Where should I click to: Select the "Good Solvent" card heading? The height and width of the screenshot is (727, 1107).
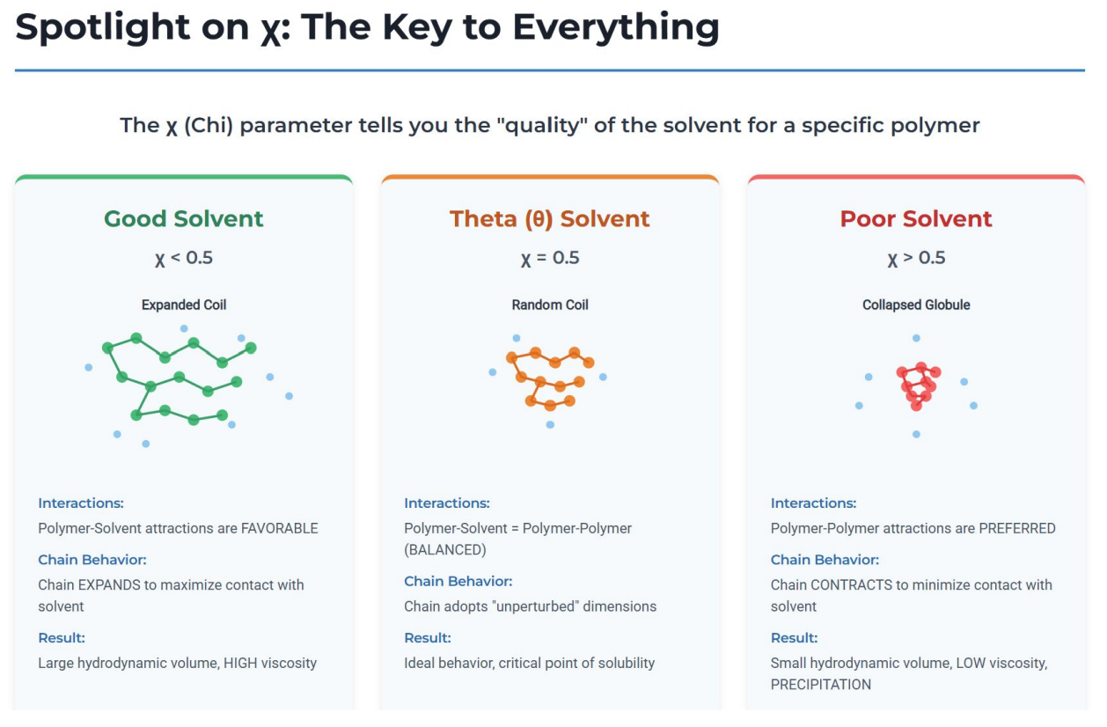tap(184, 219)
